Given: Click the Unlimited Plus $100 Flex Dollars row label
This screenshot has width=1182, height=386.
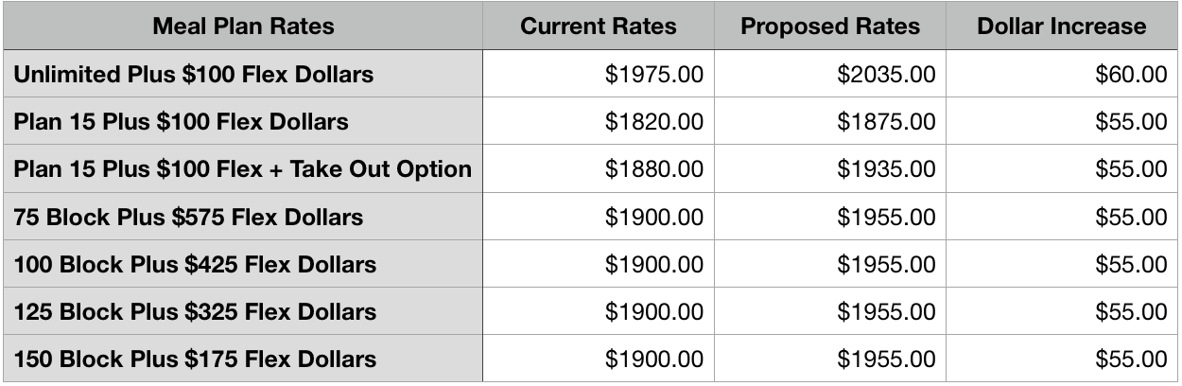Looking at the screenshot, I should 243,74.
